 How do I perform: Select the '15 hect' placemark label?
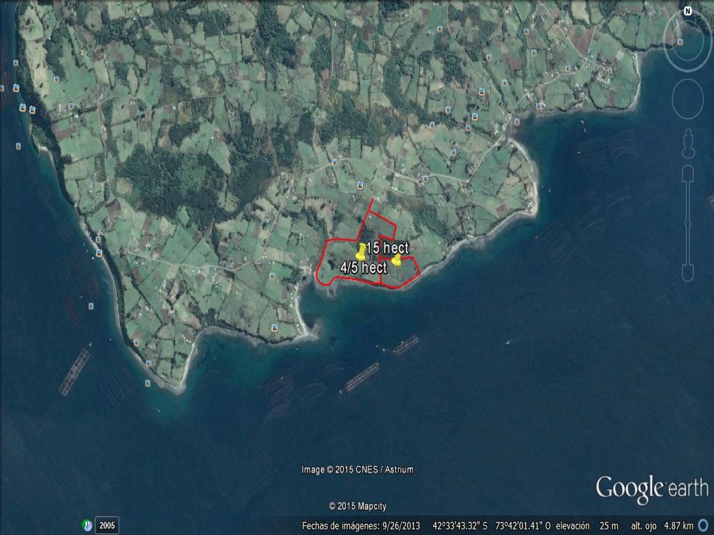(388, 248)
